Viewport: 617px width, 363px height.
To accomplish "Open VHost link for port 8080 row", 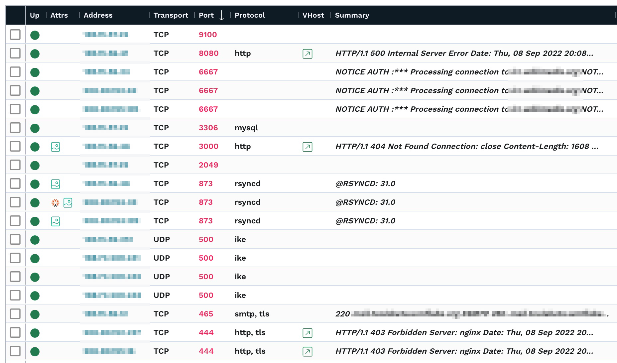I will pyautogui.click(x=307, y=54).
